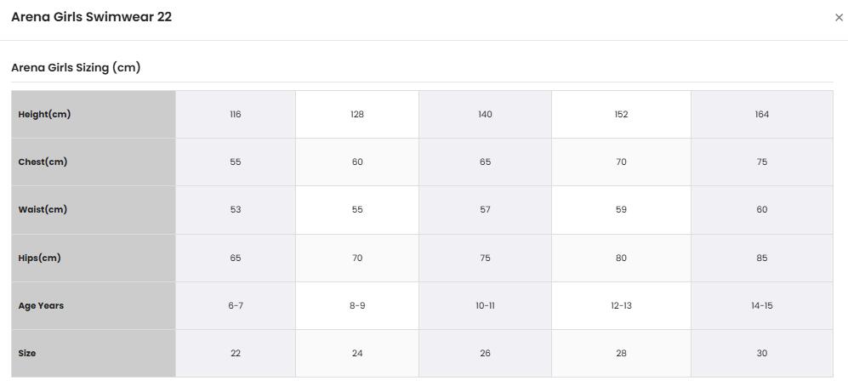Close the Arena Girls Swimwear size chart

coord(839,17)
